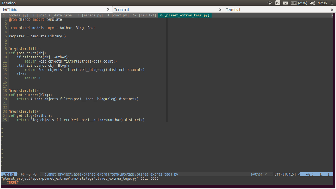Click the line returning filter(authors=obj).count()
This screenshot has height=189, width=336.
(71, 61)
